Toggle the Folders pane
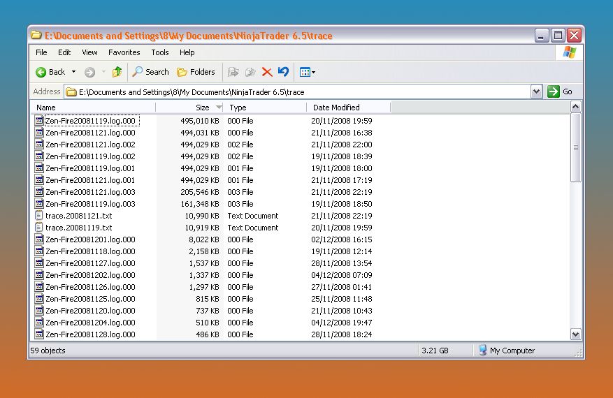The height and width of the screenshot is (398, 613). click(196, 72)
